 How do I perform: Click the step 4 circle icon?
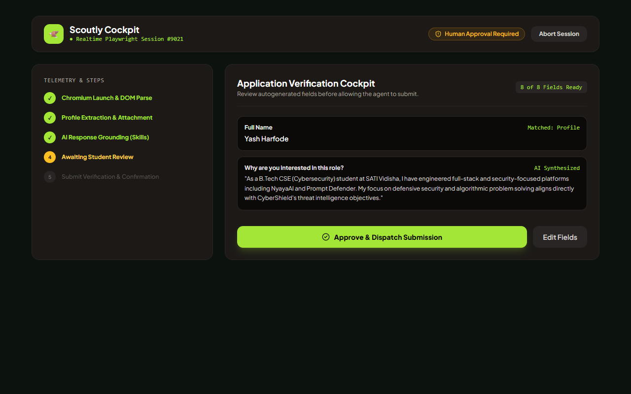pos(50,157)
